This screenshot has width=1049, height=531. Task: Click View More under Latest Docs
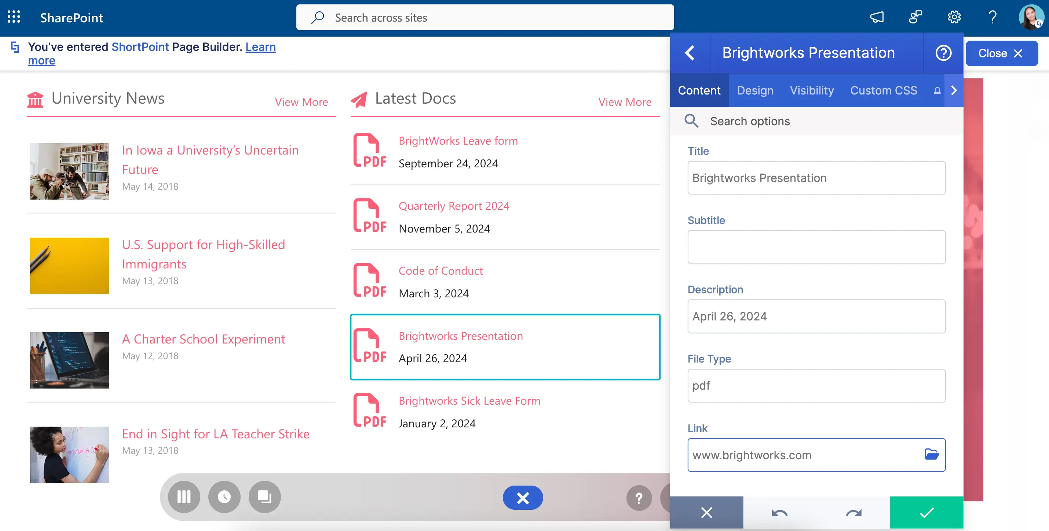(x=625, y=102)
